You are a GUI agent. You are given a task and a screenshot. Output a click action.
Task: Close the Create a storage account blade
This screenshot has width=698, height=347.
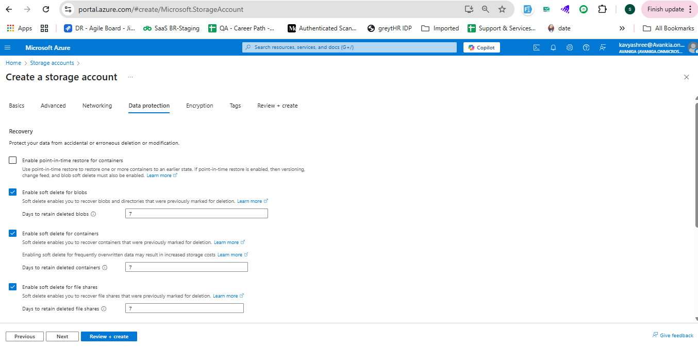click(686, 77)
